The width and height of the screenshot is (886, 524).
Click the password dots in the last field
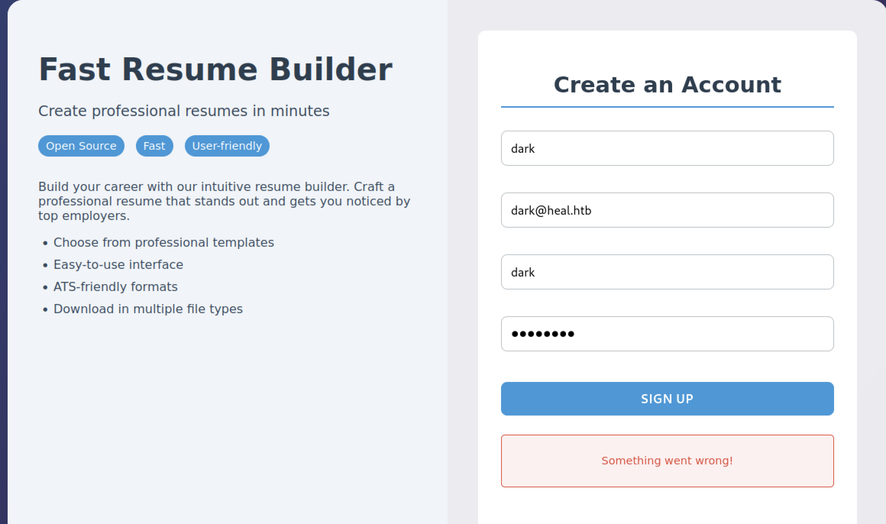(x=543, y=334)
